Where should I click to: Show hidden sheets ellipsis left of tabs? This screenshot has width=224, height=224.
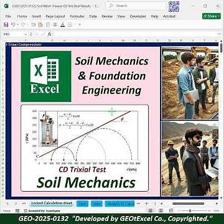pos(24,203)
